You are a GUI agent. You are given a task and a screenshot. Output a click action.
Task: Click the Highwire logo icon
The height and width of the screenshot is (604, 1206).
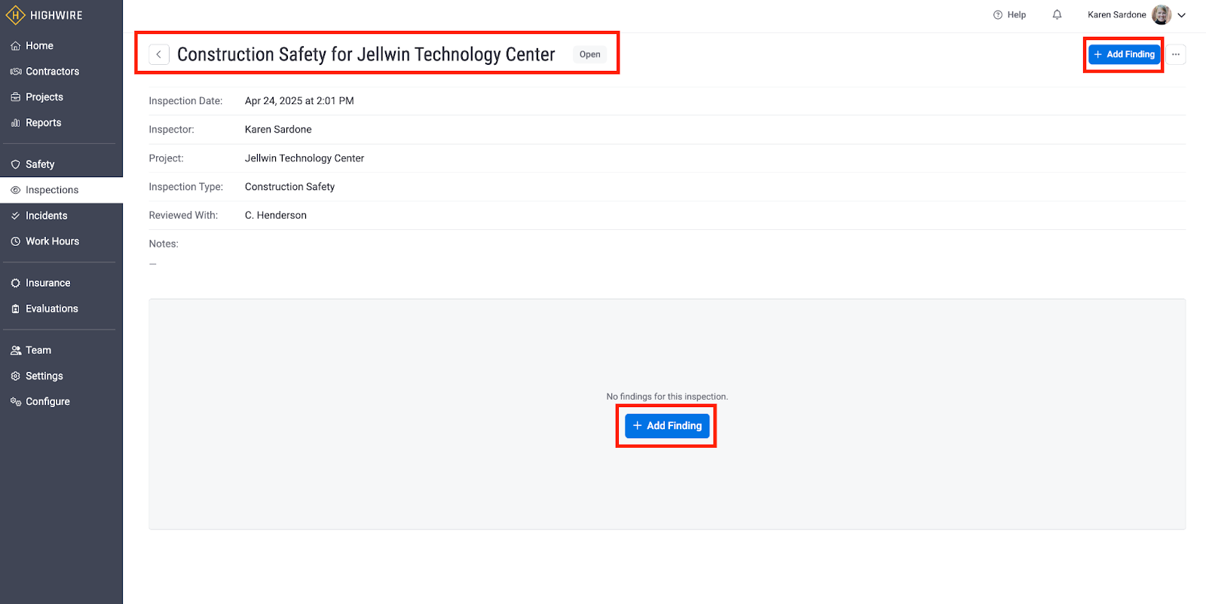pos(15,15)
